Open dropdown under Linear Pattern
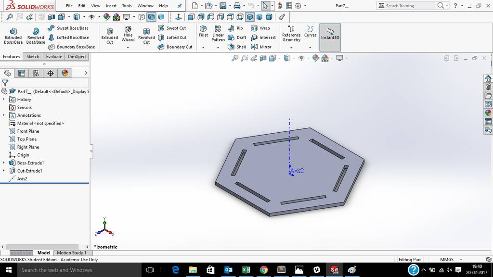This screenshot has width=493, height=277. 218,48
